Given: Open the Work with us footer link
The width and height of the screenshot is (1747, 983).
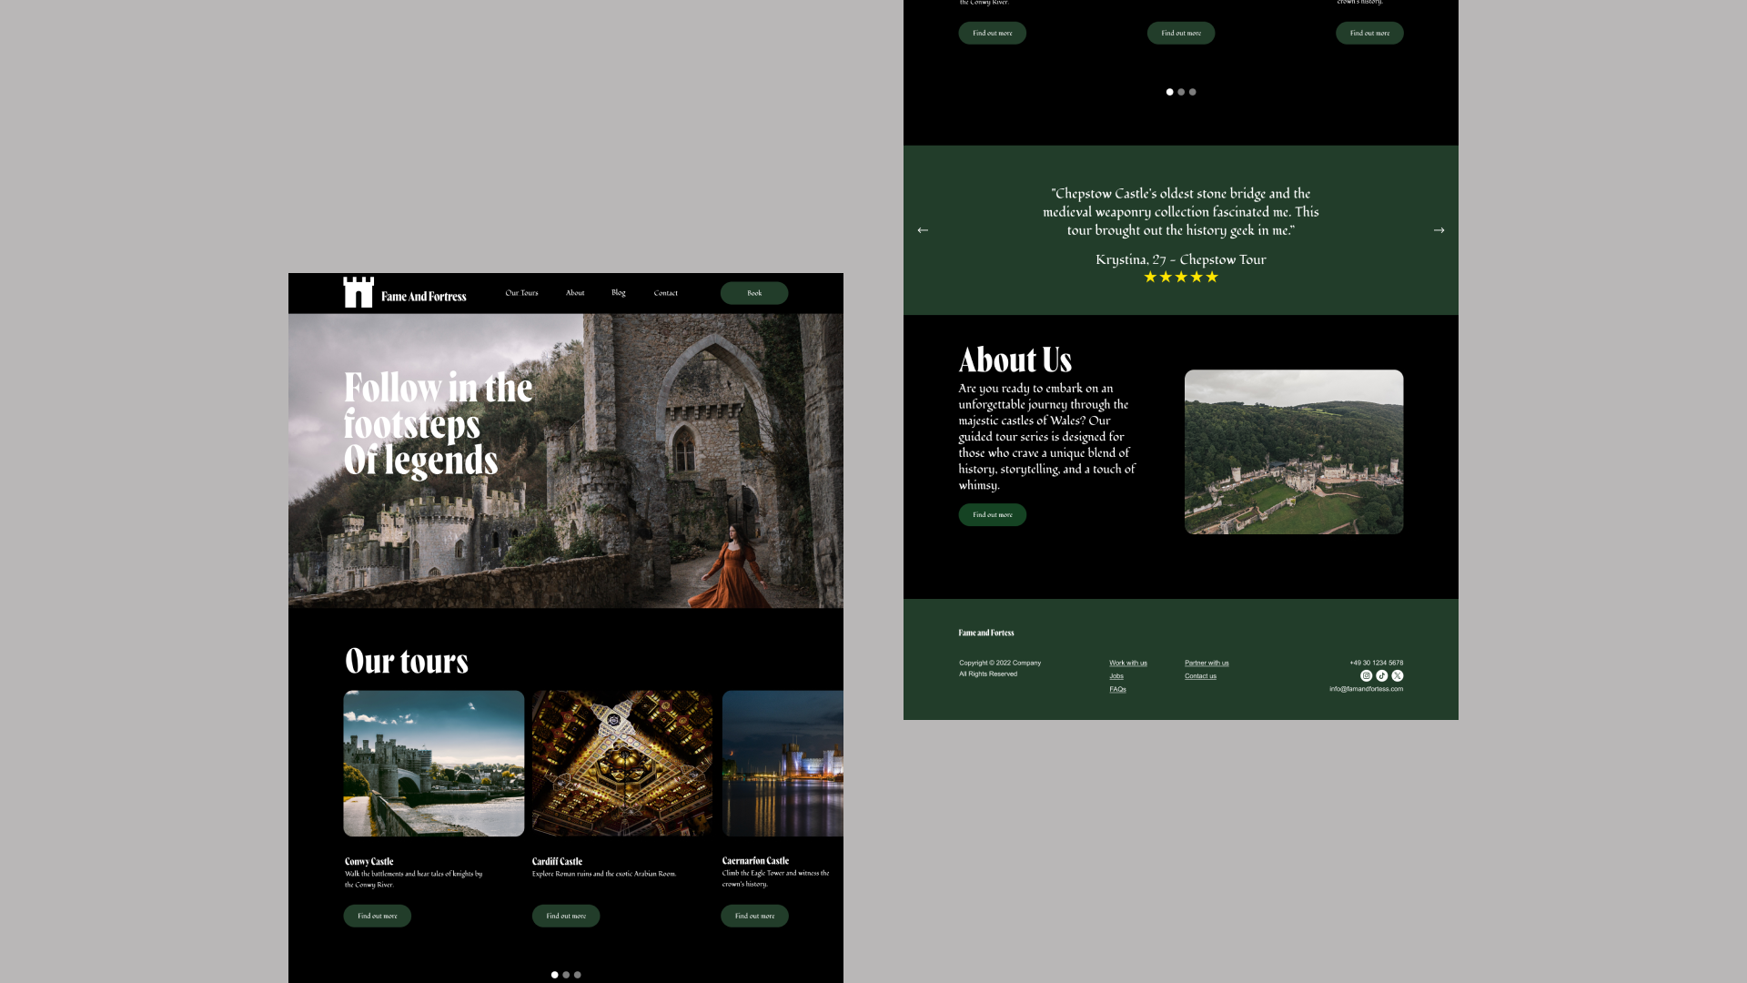Looking at the screenshot, I should pos(1127,663).
